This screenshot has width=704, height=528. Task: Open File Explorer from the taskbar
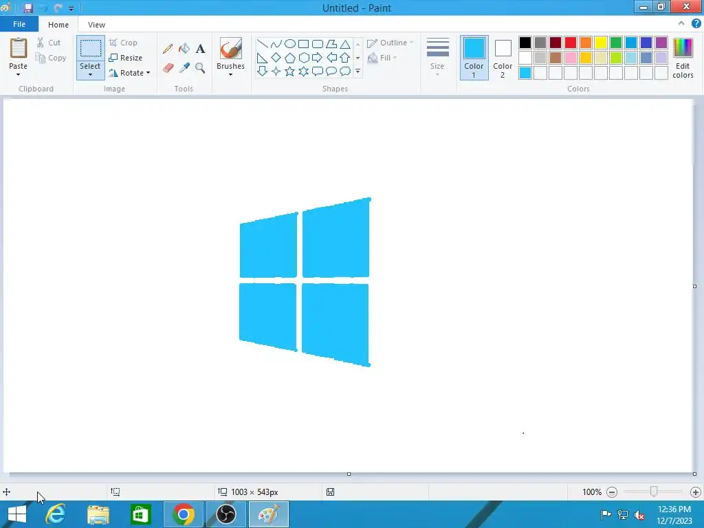pos(98,514)
